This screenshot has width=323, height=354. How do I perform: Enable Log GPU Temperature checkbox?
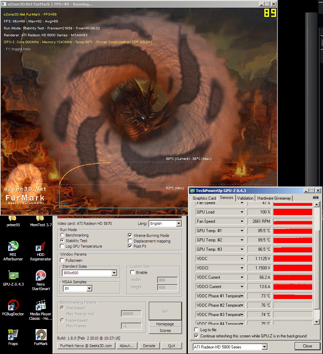coord(62,246)
